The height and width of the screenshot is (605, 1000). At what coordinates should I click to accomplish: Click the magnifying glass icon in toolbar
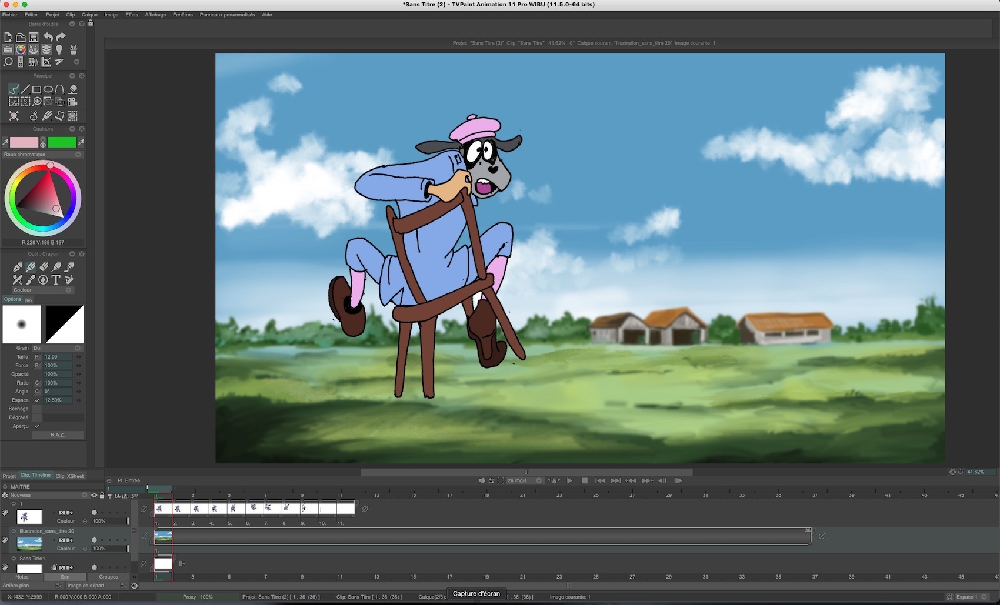[8, 62]
